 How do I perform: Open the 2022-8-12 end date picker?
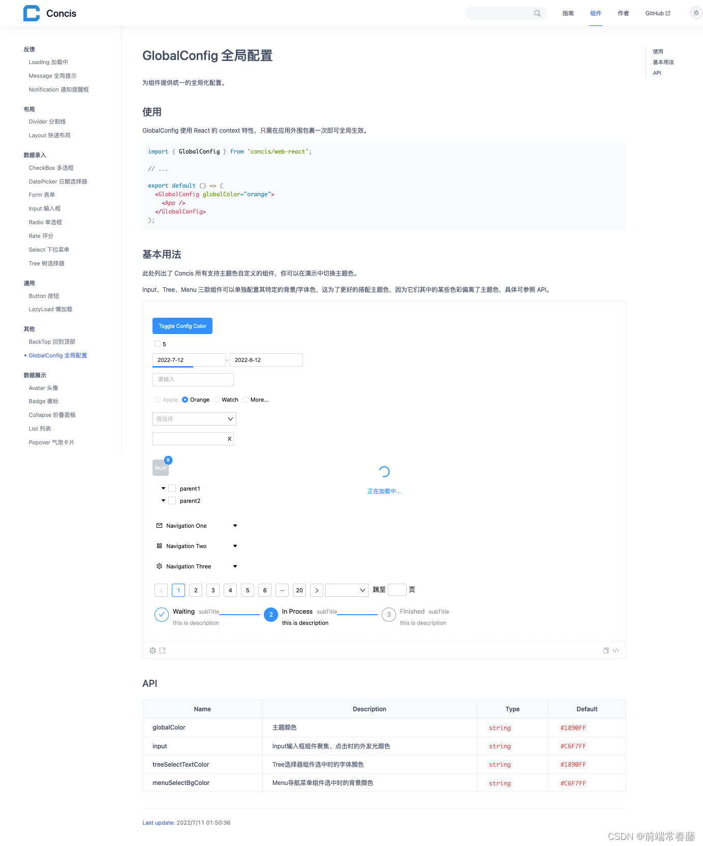[x=266, y=360]
